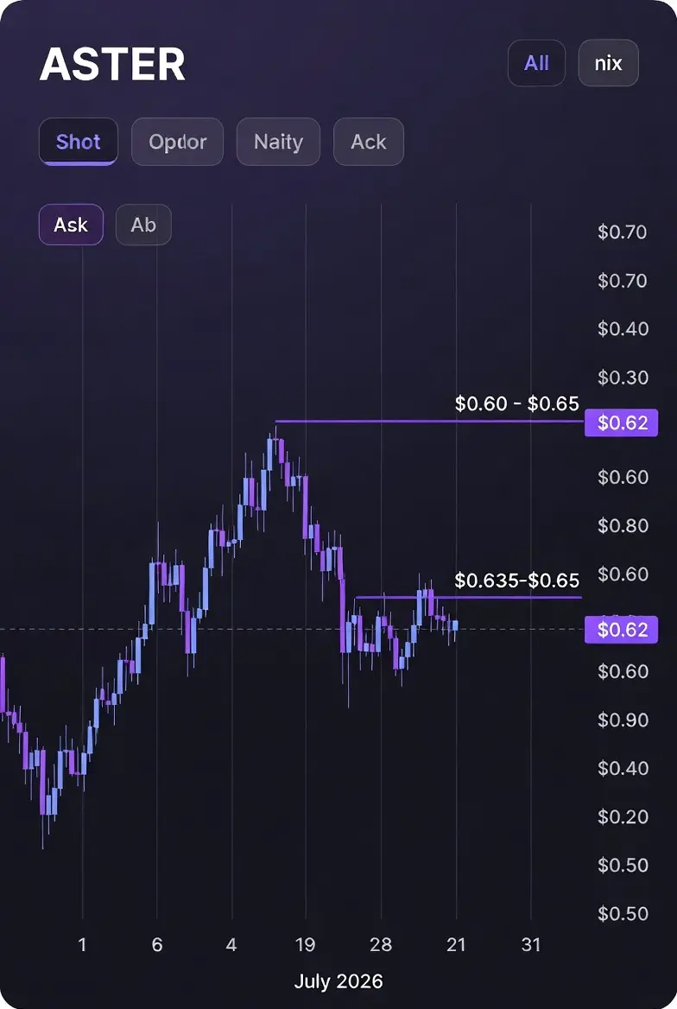This screenshot has height=1009, width=677.
Task: Click the 19 date axis label
Action: click(x=305, y=945)
